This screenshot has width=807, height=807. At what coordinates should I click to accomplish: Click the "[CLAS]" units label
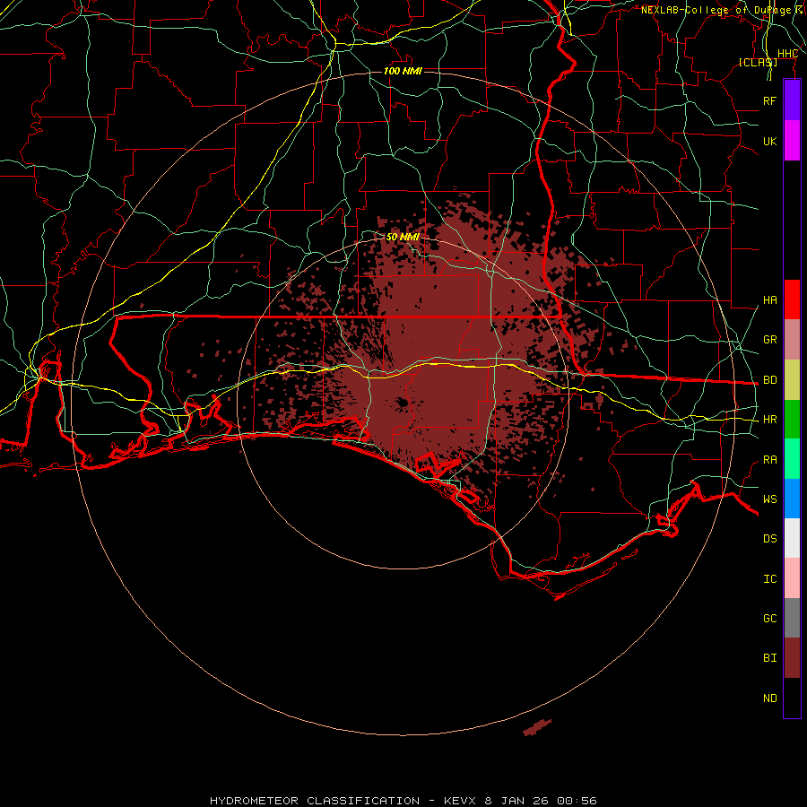[x=758, y=63]
